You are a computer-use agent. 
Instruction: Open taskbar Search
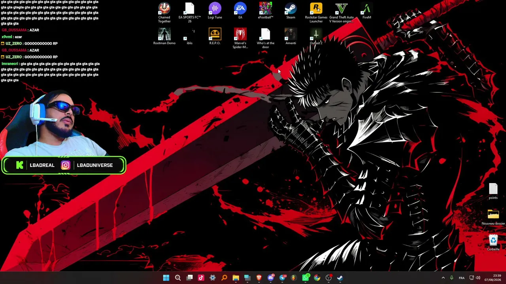[x=178, y=278]
